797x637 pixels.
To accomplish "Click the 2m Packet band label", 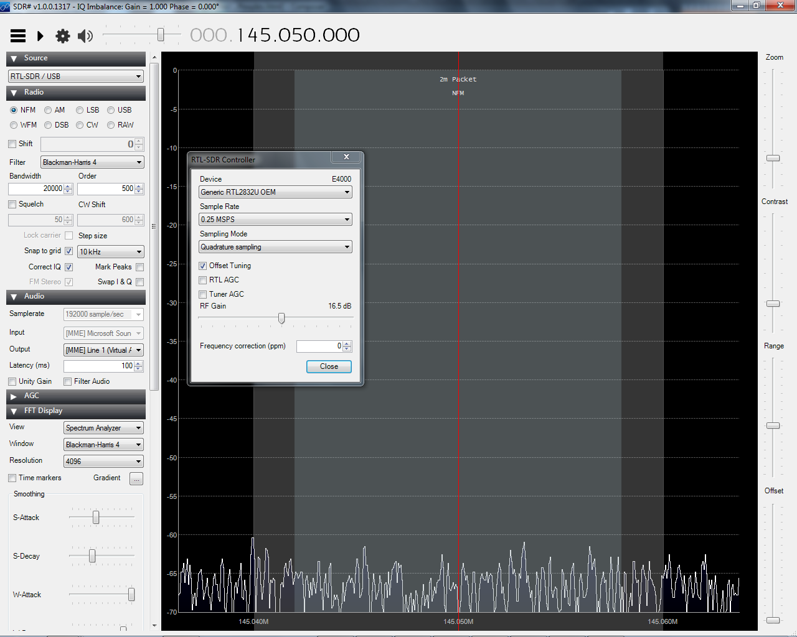I will (x=458, y=79).
